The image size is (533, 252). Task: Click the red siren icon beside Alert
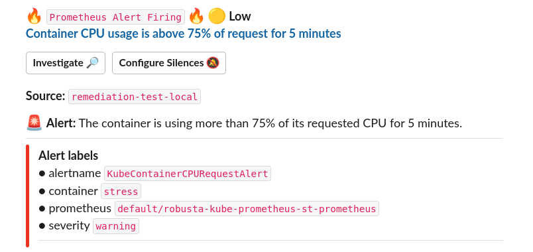pyautogui.click(x=34, y=123)
